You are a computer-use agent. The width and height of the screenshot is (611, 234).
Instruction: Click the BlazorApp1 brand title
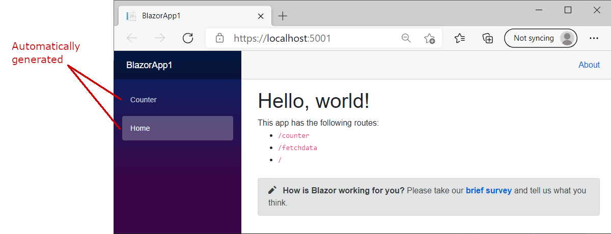tap(149, 65)
